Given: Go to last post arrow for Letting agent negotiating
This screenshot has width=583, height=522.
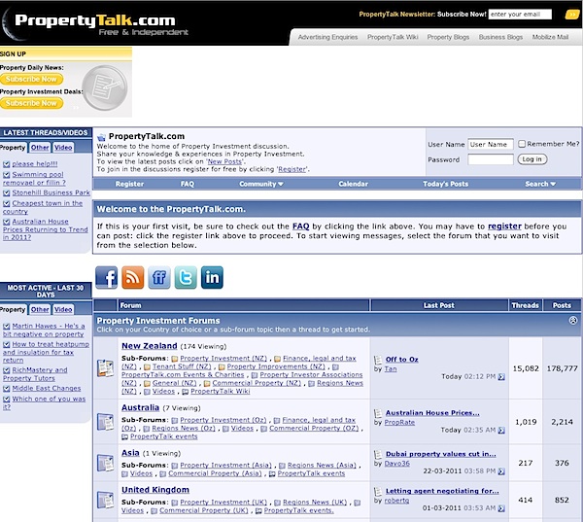Looking at the screenshot, I should pos(501,508).
